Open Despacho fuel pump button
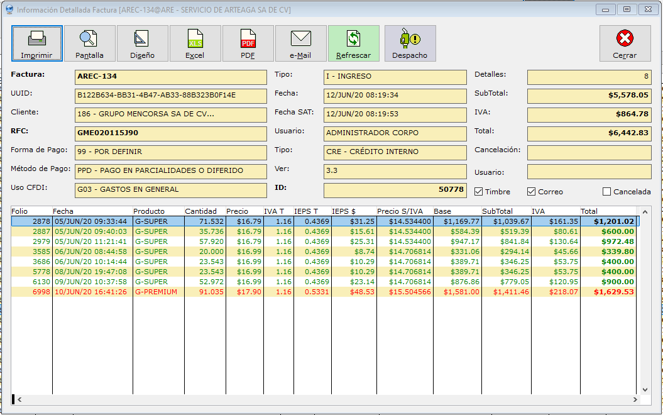The height and width of the screenshot is (415, 663). coord(410,43)
